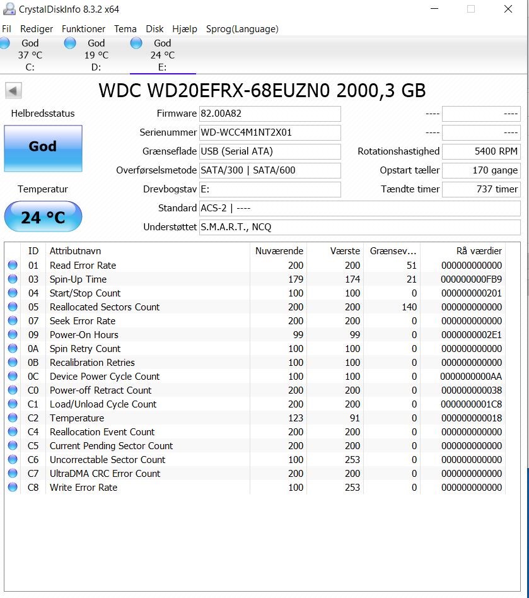This screenshot has width=529, height=598.
Task: Click status orb of Seek Error Rate row
Action: 13,320
